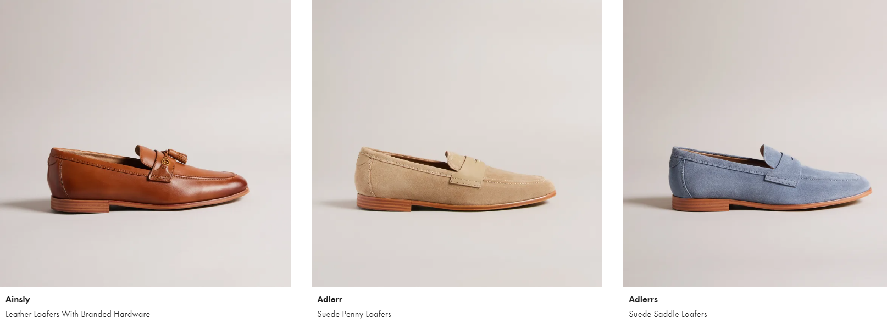
Task: Open the Adlerr product name link
Action: [330, 299]
